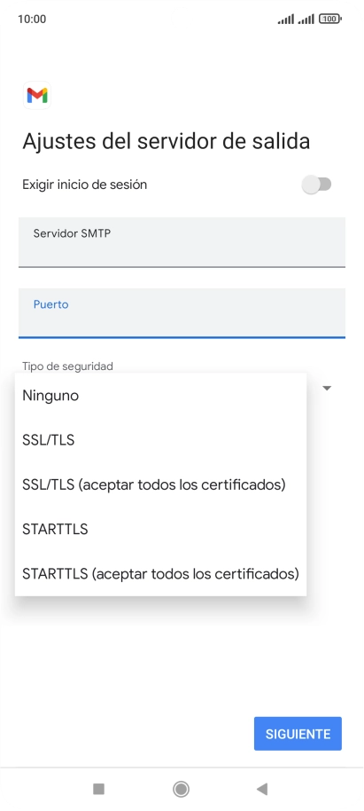This screenshot has height=811, width=364.
Task: Tap the Tipo de seguridad label
Action: pyautogui.click(x=67, y=366)
